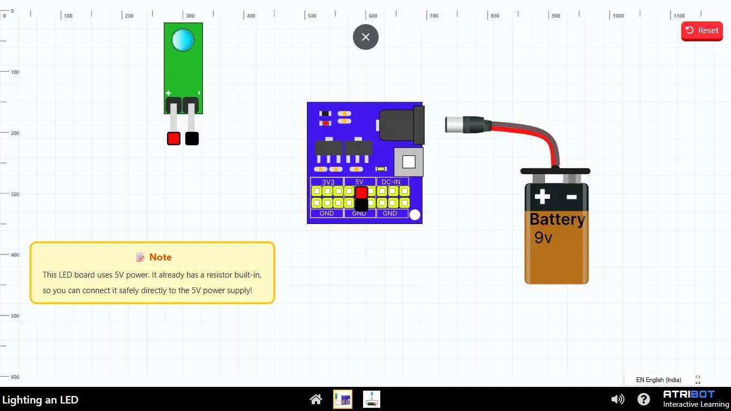Go to the Home screen icon
Viewport: 731px width, 411px height.
[x=316, y=399]
